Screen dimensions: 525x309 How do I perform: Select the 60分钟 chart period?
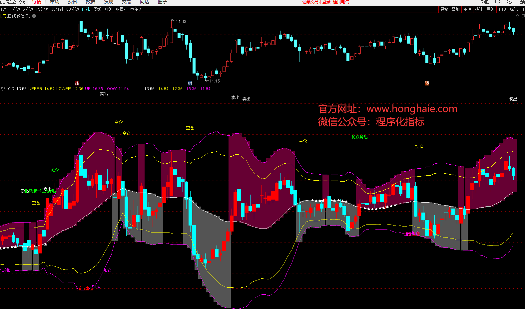[x=72, y=9]
